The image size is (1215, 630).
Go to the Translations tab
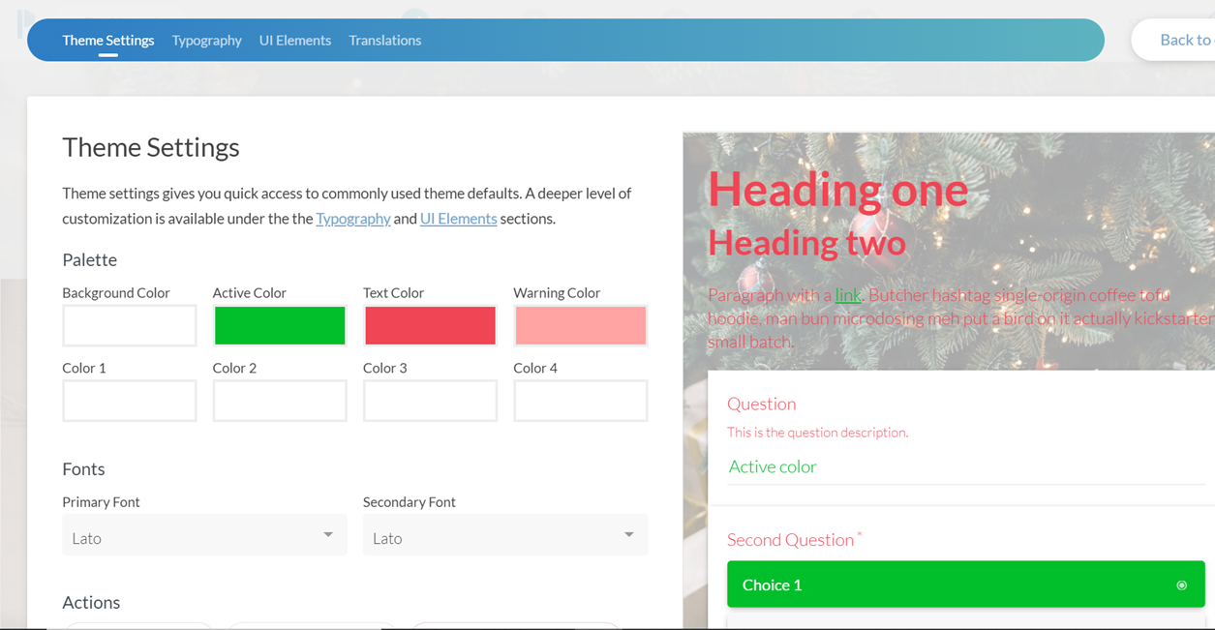[x=384, y=41]
